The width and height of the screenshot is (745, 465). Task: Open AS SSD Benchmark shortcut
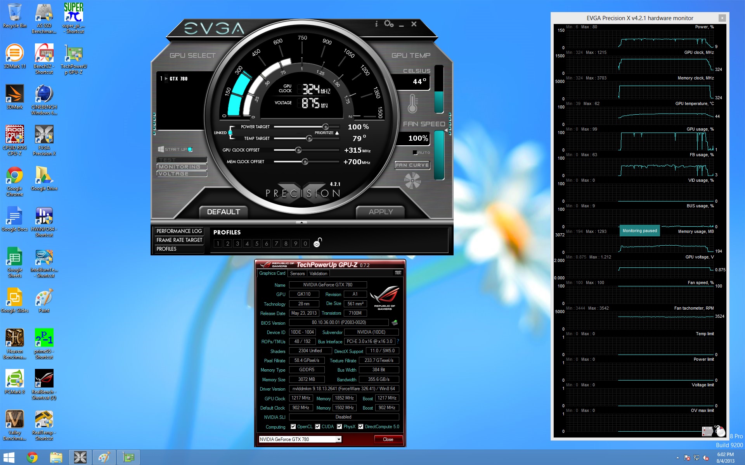pos(44,19)
